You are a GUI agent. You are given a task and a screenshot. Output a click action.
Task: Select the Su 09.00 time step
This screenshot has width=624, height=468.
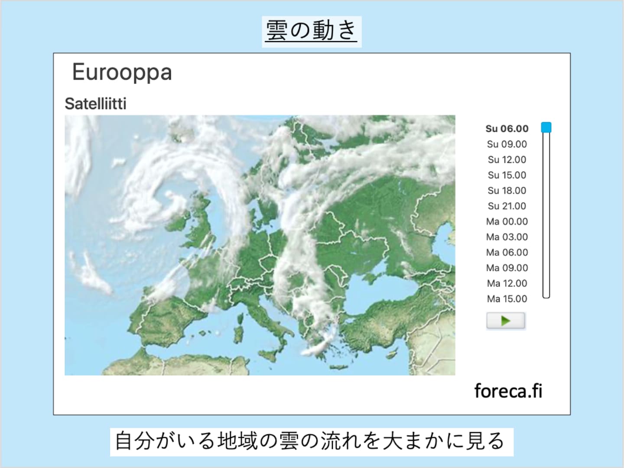tap(507, 144)
